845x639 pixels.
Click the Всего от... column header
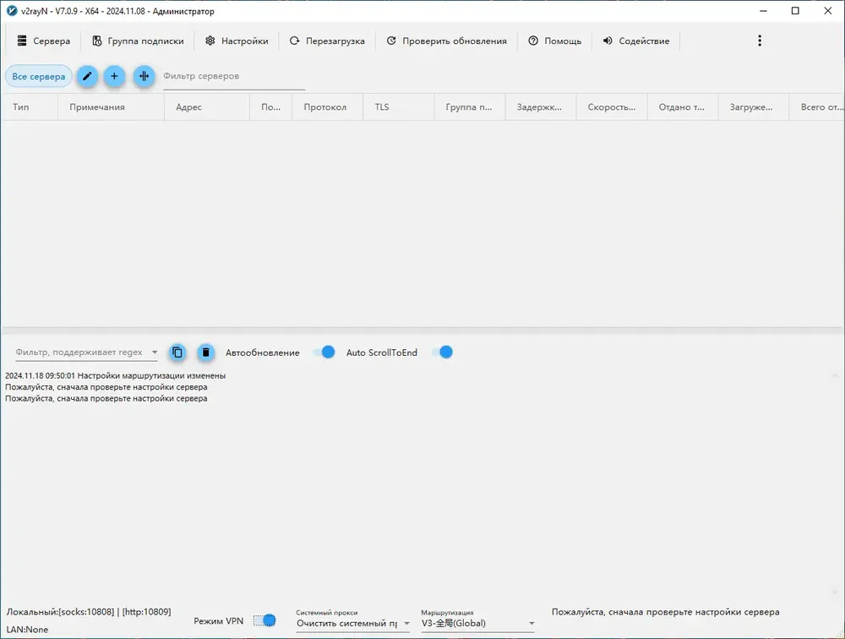(x=817, y=106)
